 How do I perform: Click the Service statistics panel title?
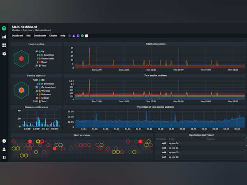coord(36,76)
